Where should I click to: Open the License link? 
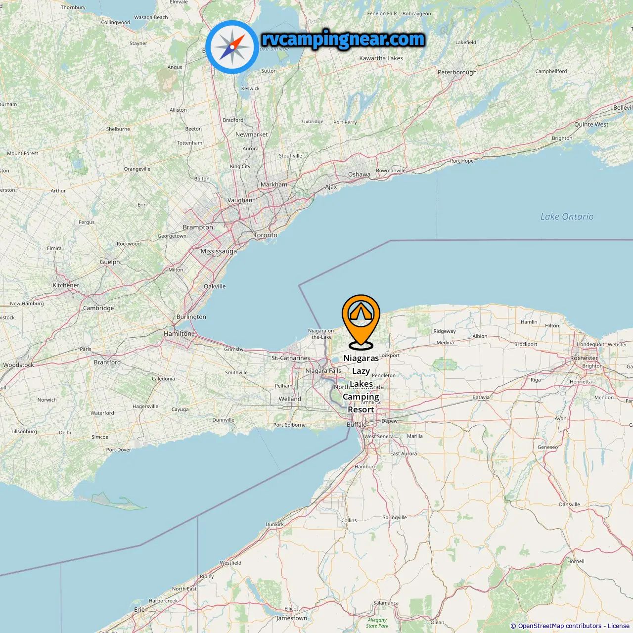click(619, 626)
